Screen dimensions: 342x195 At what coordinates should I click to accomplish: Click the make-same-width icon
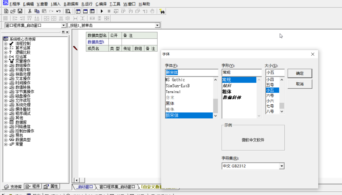[92, 18]
